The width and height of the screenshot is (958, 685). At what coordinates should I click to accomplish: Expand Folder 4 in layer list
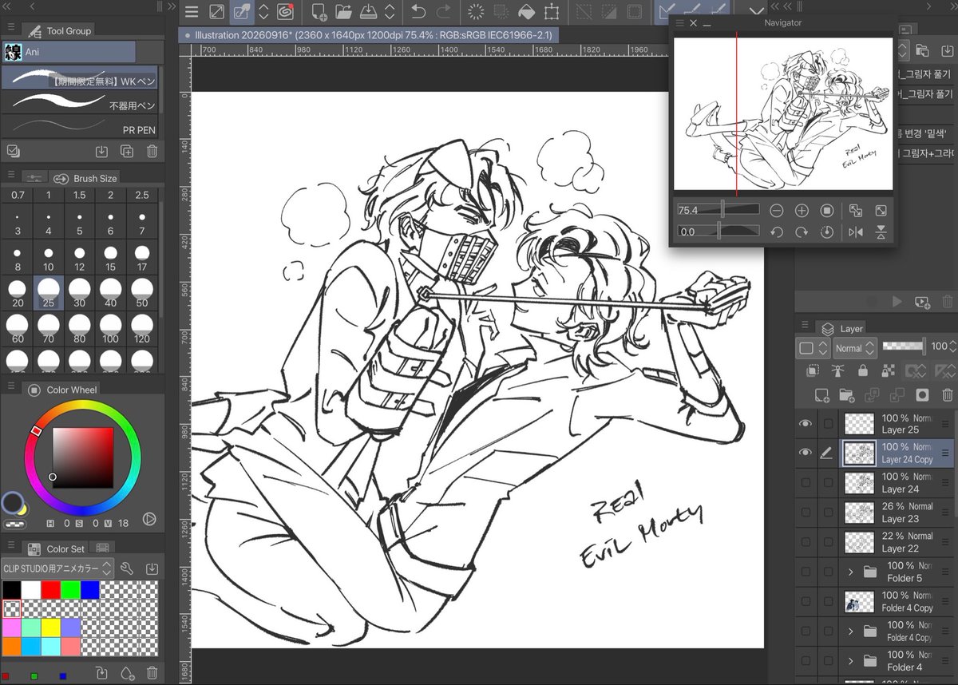pos(850,661)
